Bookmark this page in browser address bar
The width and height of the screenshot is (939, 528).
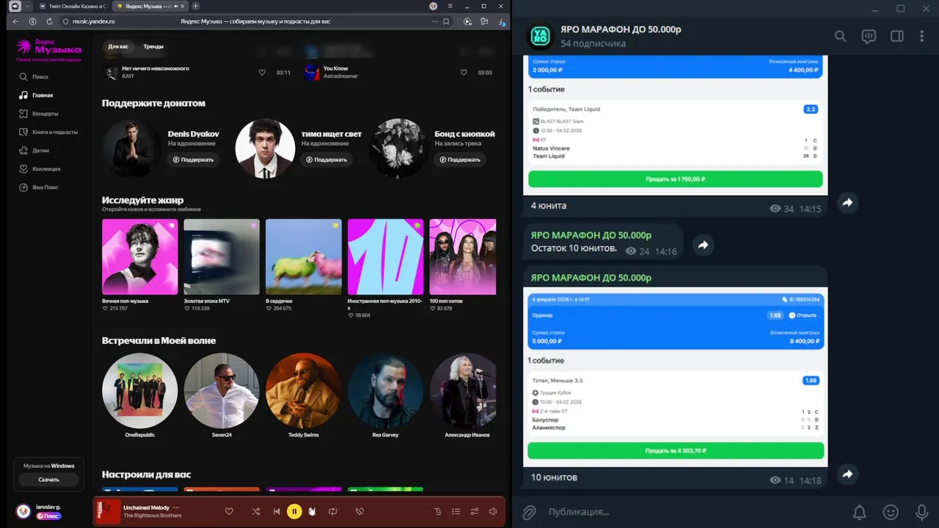(x=446, y=21)
